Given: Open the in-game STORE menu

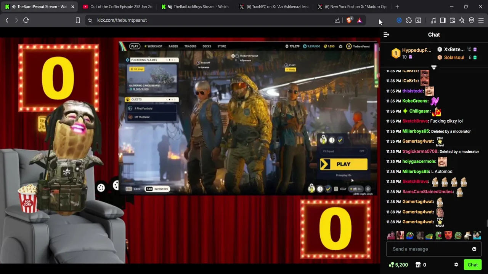Looking at the screenshot, I should 222,46.
